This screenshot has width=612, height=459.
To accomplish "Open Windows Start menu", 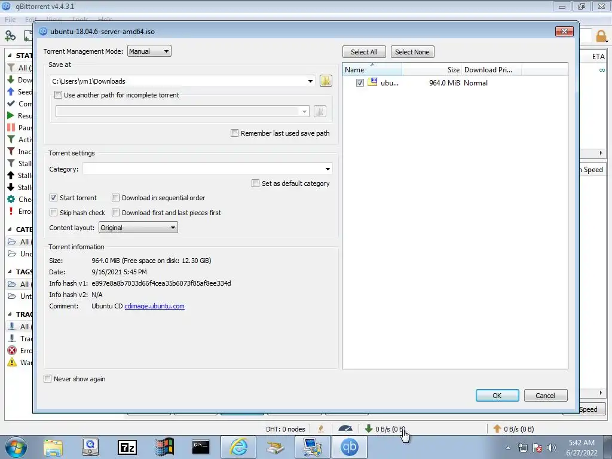I will (16, 447).
